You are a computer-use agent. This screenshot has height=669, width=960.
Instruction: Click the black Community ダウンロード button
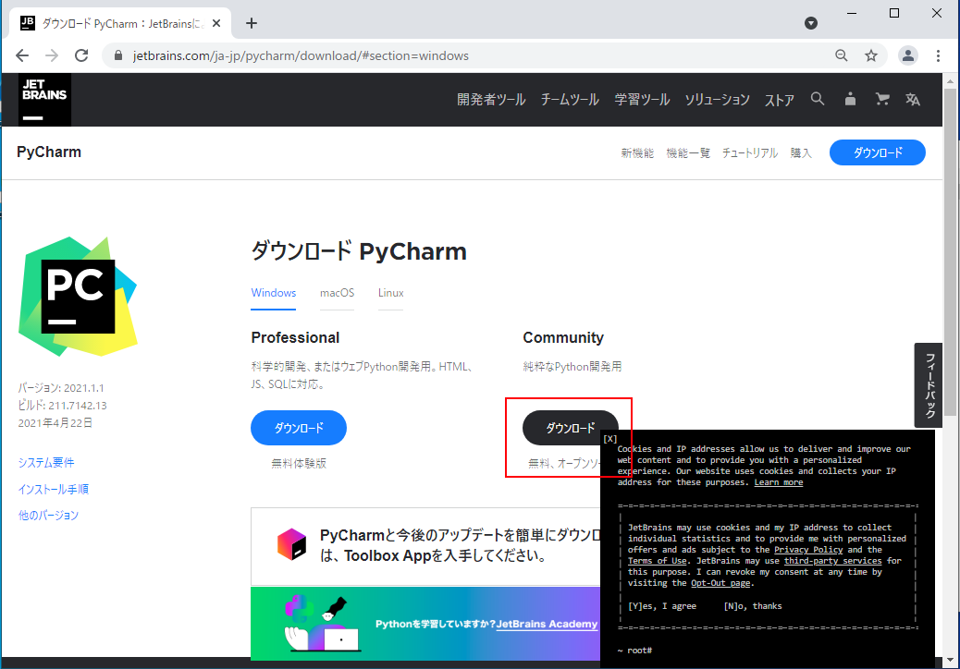[570, 428]
